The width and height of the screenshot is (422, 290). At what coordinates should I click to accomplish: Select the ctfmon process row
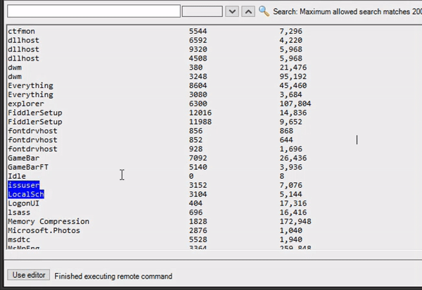click(21, 32)
